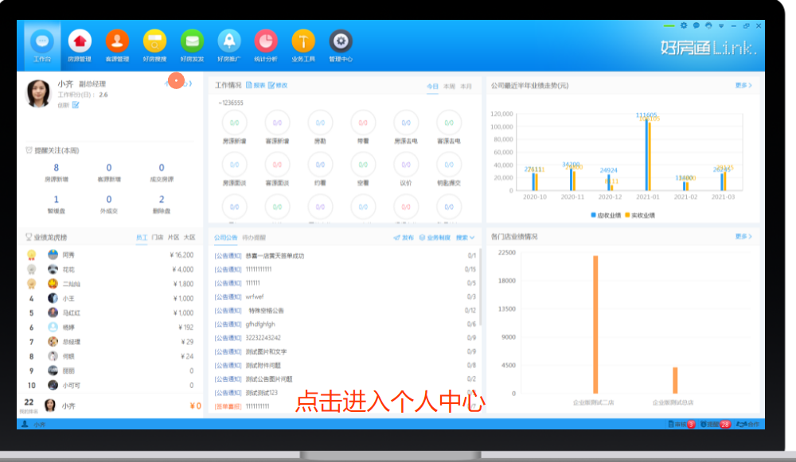Click the 客源去电 progress circle
The height and width of the screenshot is (462, 796).
(449, 122)
